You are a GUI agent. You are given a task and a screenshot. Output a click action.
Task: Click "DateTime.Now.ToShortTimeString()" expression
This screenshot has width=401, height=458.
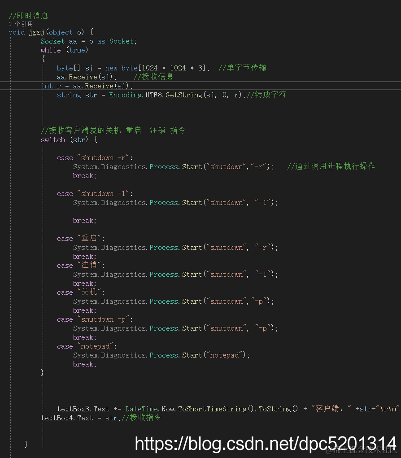[190, 409]
